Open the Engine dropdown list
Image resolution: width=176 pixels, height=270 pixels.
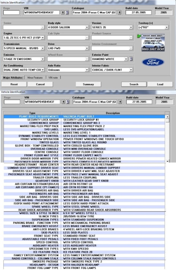click(43, 38)
